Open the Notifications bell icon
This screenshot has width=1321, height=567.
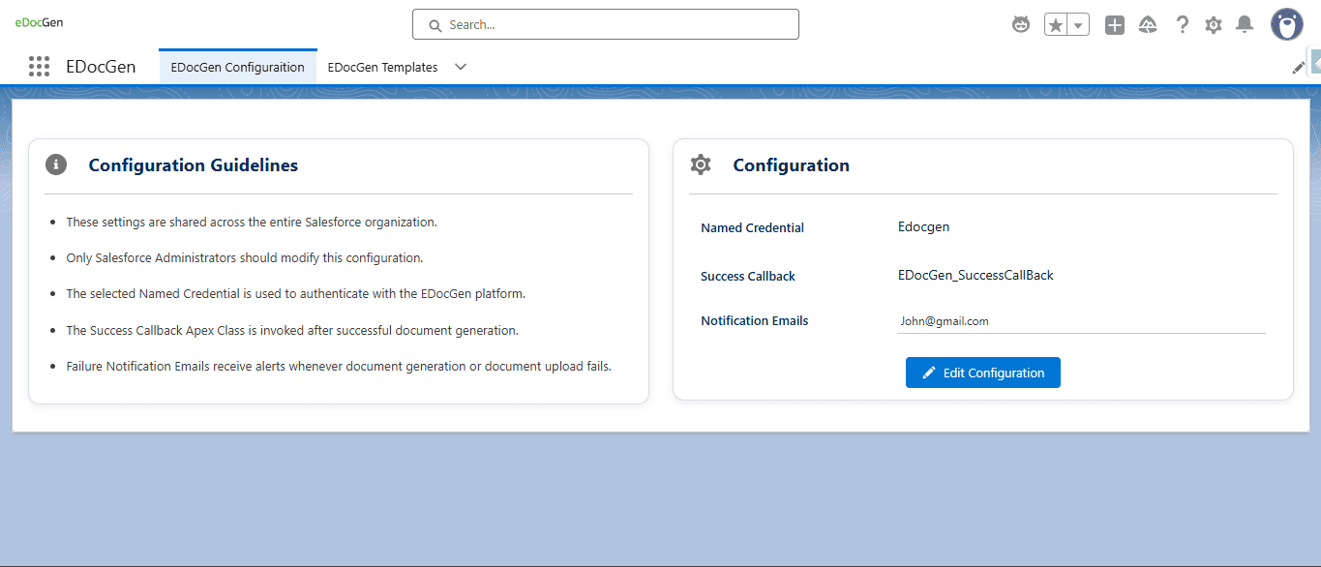[1246, 25]
